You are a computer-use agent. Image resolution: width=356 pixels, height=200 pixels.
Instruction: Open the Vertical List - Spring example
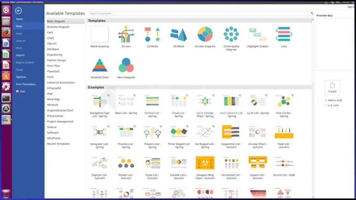click(x=152, y=106)
